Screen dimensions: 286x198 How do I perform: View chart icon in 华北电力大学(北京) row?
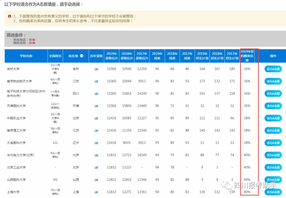coord(96,155)
